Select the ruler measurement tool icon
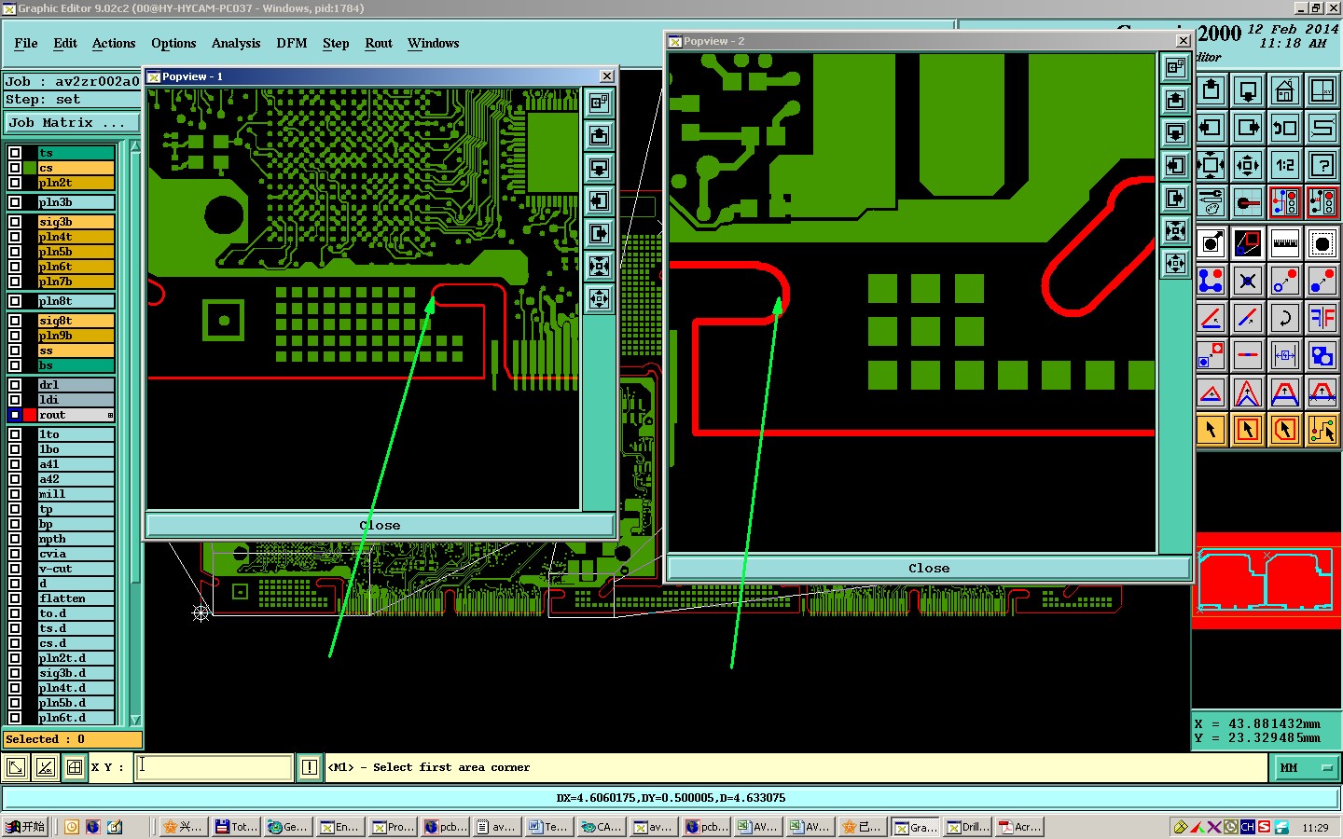 click(1285, 243)
